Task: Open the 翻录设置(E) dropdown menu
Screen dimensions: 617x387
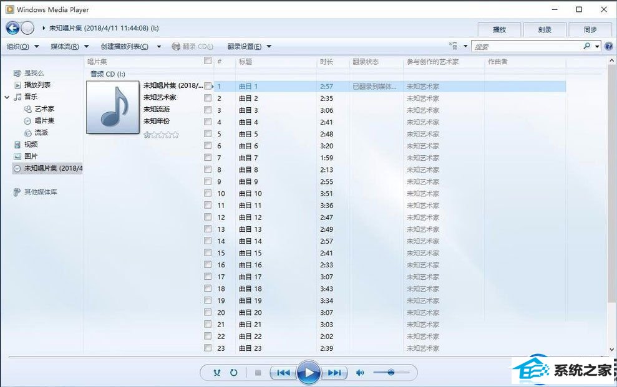Action: click(249, 46)
